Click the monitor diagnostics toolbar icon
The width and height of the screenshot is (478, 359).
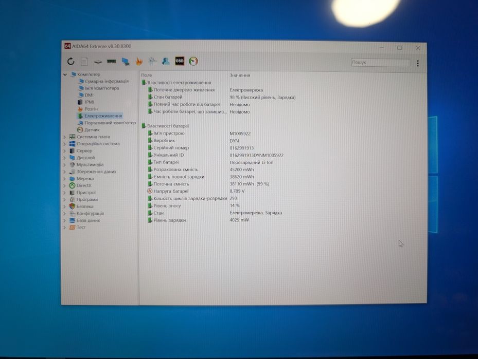click(x=126, y=62)
